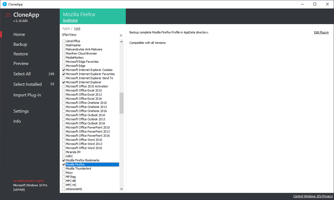Open the Settings page

coord(21,111)
